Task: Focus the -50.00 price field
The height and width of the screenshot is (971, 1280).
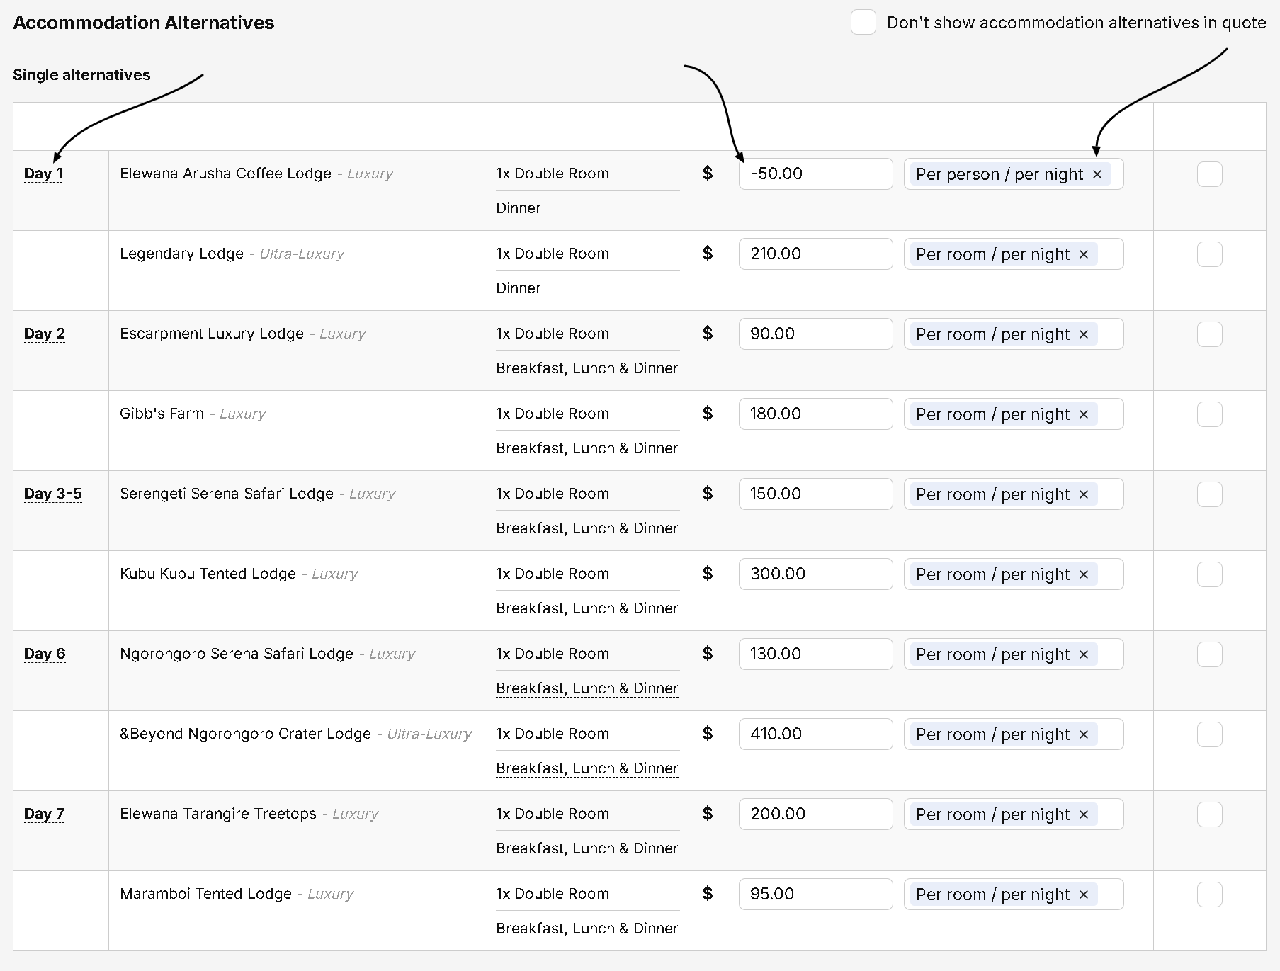Action: coord(815,174)
